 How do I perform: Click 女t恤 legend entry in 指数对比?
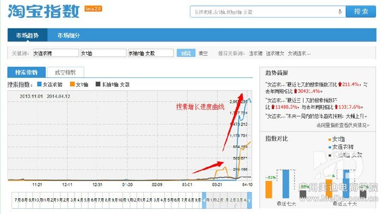coord(336,139)
